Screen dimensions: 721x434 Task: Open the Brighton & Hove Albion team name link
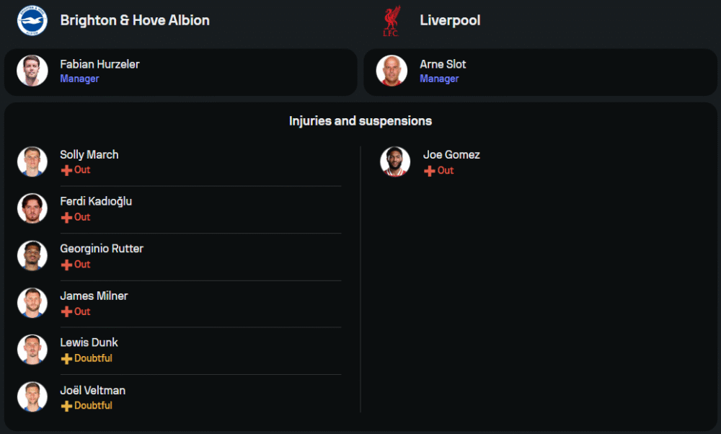pyautogui.click(x=135, y=20)
